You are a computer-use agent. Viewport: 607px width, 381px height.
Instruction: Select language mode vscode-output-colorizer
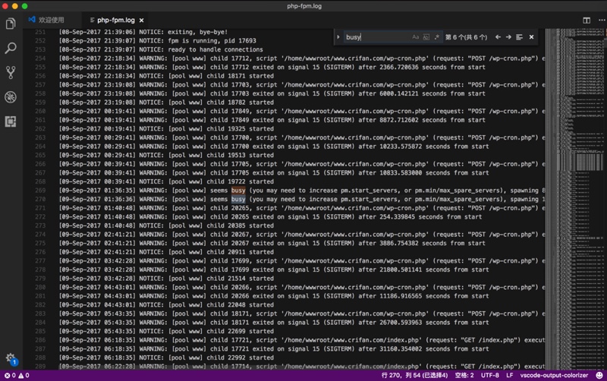(554, 375)
